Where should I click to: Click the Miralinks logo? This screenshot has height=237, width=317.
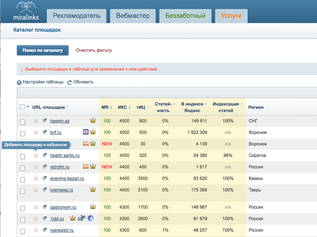(x=26, y=11)
